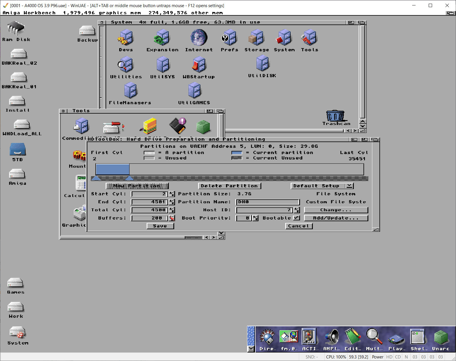Click the Partition Name field DH0
Screen dimensions: 456x361
(268, 202)
